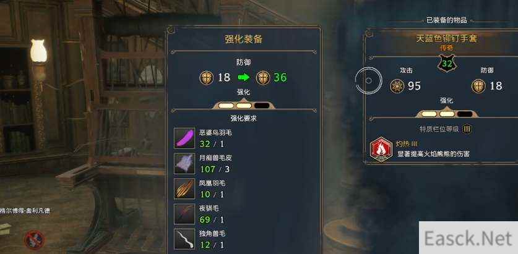The height and width of the screenshot is (254, 518).
Task: Click the 强化装备 panel title
Action: coord(244,39)
